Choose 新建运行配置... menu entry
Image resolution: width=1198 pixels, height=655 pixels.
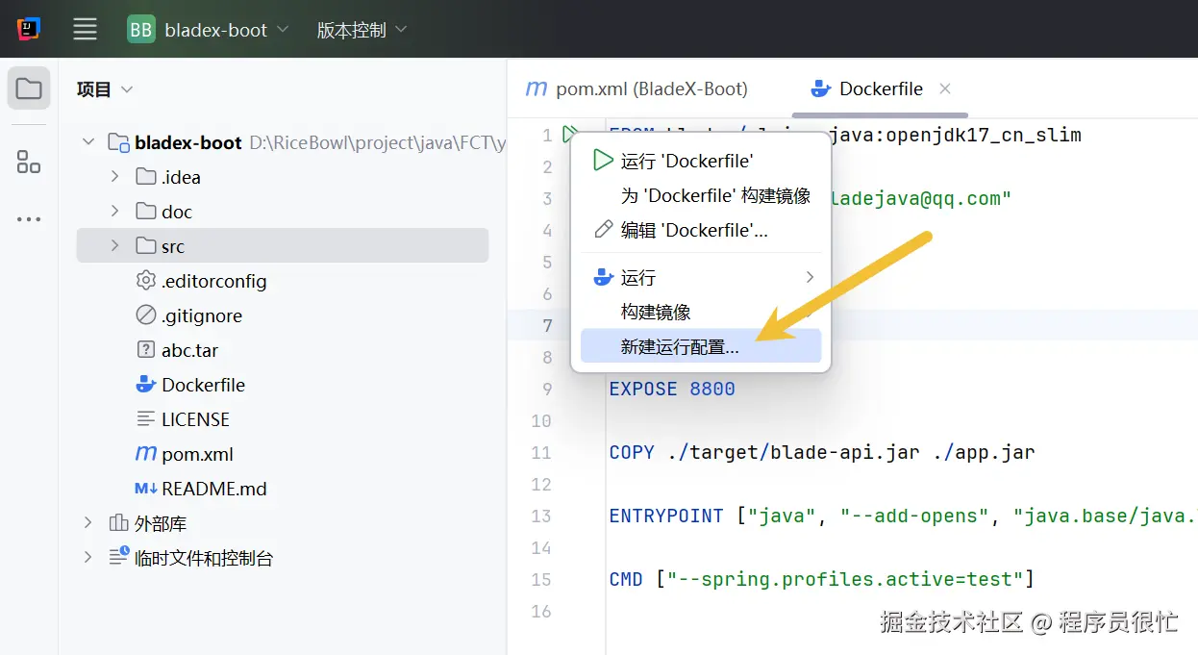pos(701,346)
